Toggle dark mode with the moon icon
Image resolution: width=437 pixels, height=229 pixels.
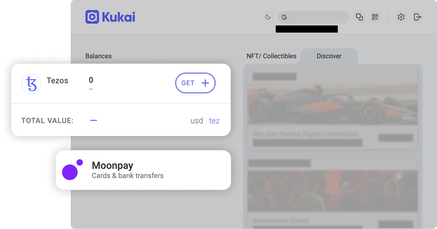click(268, 17)
